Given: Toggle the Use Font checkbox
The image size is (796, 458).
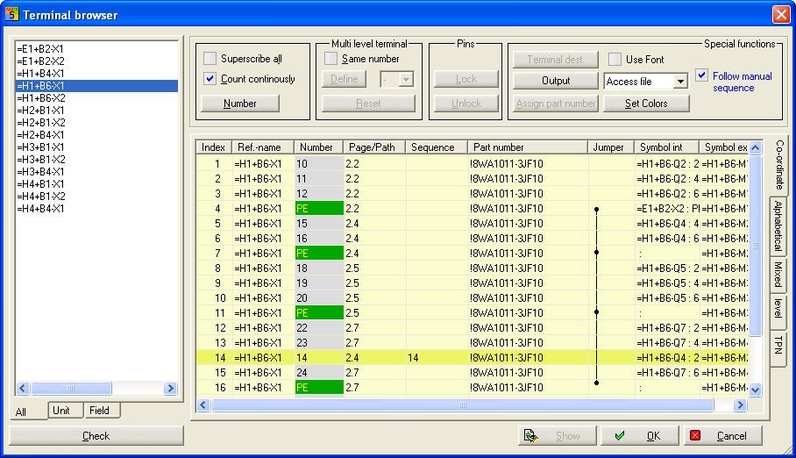Looking at the screenshot, I should click(x=615, y=59).
